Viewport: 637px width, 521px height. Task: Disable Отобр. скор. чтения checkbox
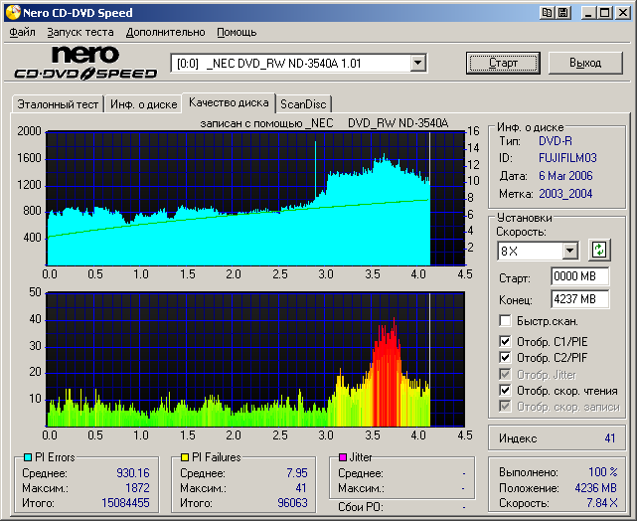click(x=506, y=391)
